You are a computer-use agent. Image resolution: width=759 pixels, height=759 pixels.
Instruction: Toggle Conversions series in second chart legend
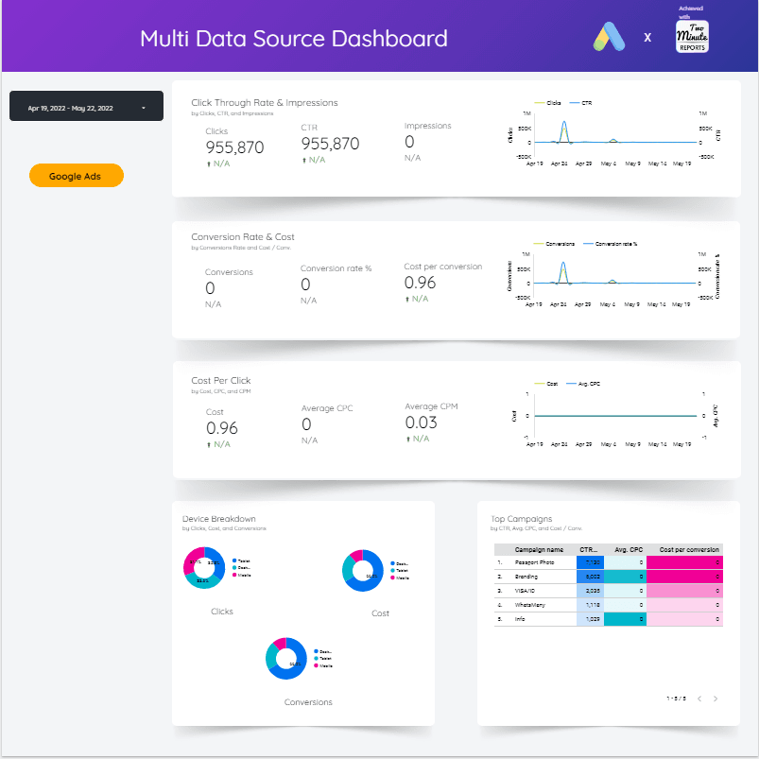[554, 244]
